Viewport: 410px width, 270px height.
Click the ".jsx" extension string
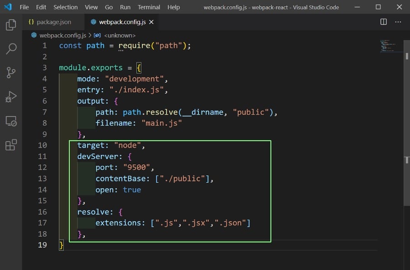pos(196,223)
